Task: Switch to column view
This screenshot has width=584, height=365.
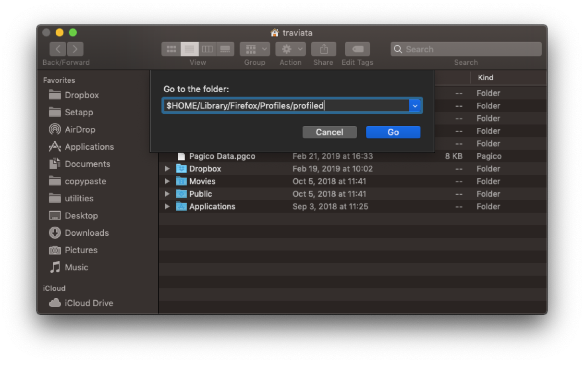Action: [207, 49]
